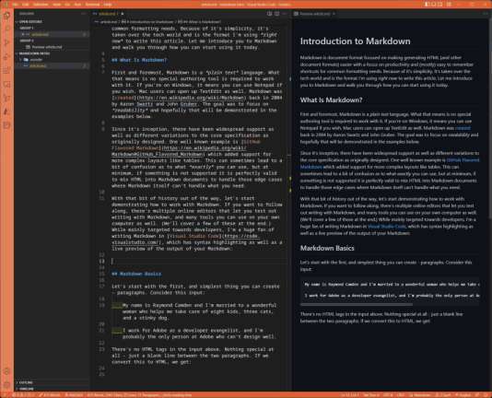Click the file encoding in status bar
Viewport: 492px width, 398px height.
pos(388,395)
